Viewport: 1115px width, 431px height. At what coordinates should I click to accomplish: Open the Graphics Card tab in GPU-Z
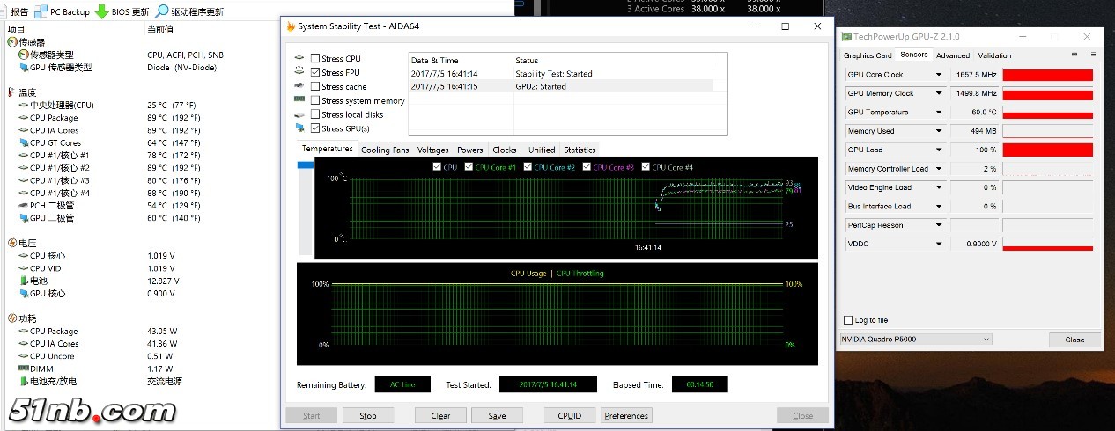coord(868,55)
